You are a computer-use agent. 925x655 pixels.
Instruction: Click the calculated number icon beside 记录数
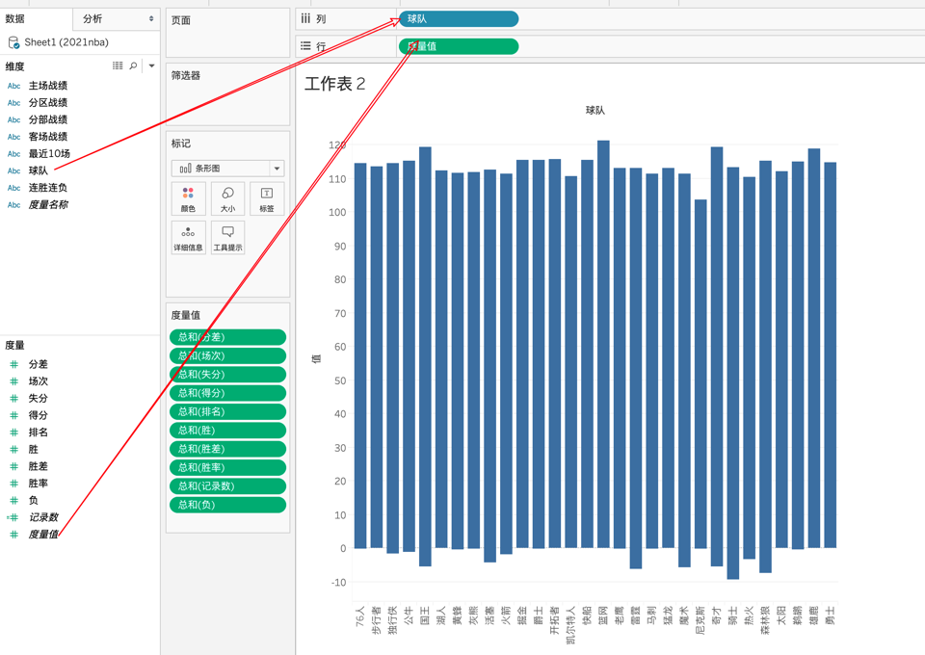(x=13, y=517)
